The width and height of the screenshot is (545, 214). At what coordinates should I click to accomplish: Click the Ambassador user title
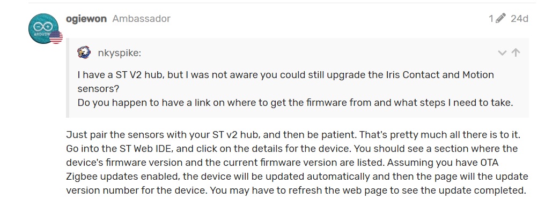coord(141,19)
